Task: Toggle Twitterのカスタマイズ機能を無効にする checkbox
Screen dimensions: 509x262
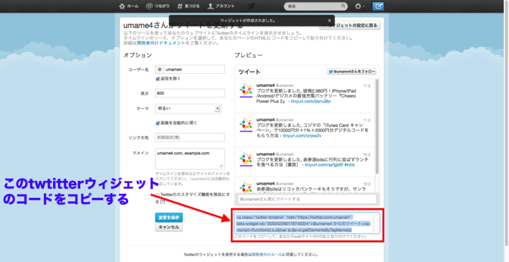Action: point(158,195)
